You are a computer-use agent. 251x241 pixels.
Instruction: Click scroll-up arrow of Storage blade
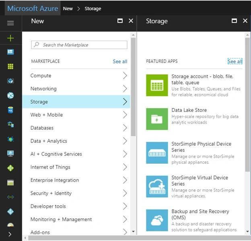point(247,35)
